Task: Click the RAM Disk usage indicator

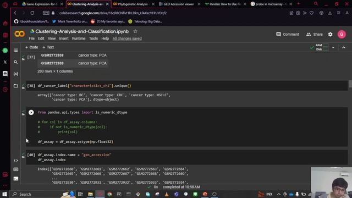Action: tap(320, 47)
